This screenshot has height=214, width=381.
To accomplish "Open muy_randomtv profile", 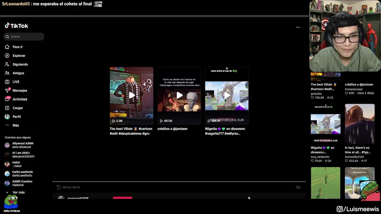I will coord(320,157).
